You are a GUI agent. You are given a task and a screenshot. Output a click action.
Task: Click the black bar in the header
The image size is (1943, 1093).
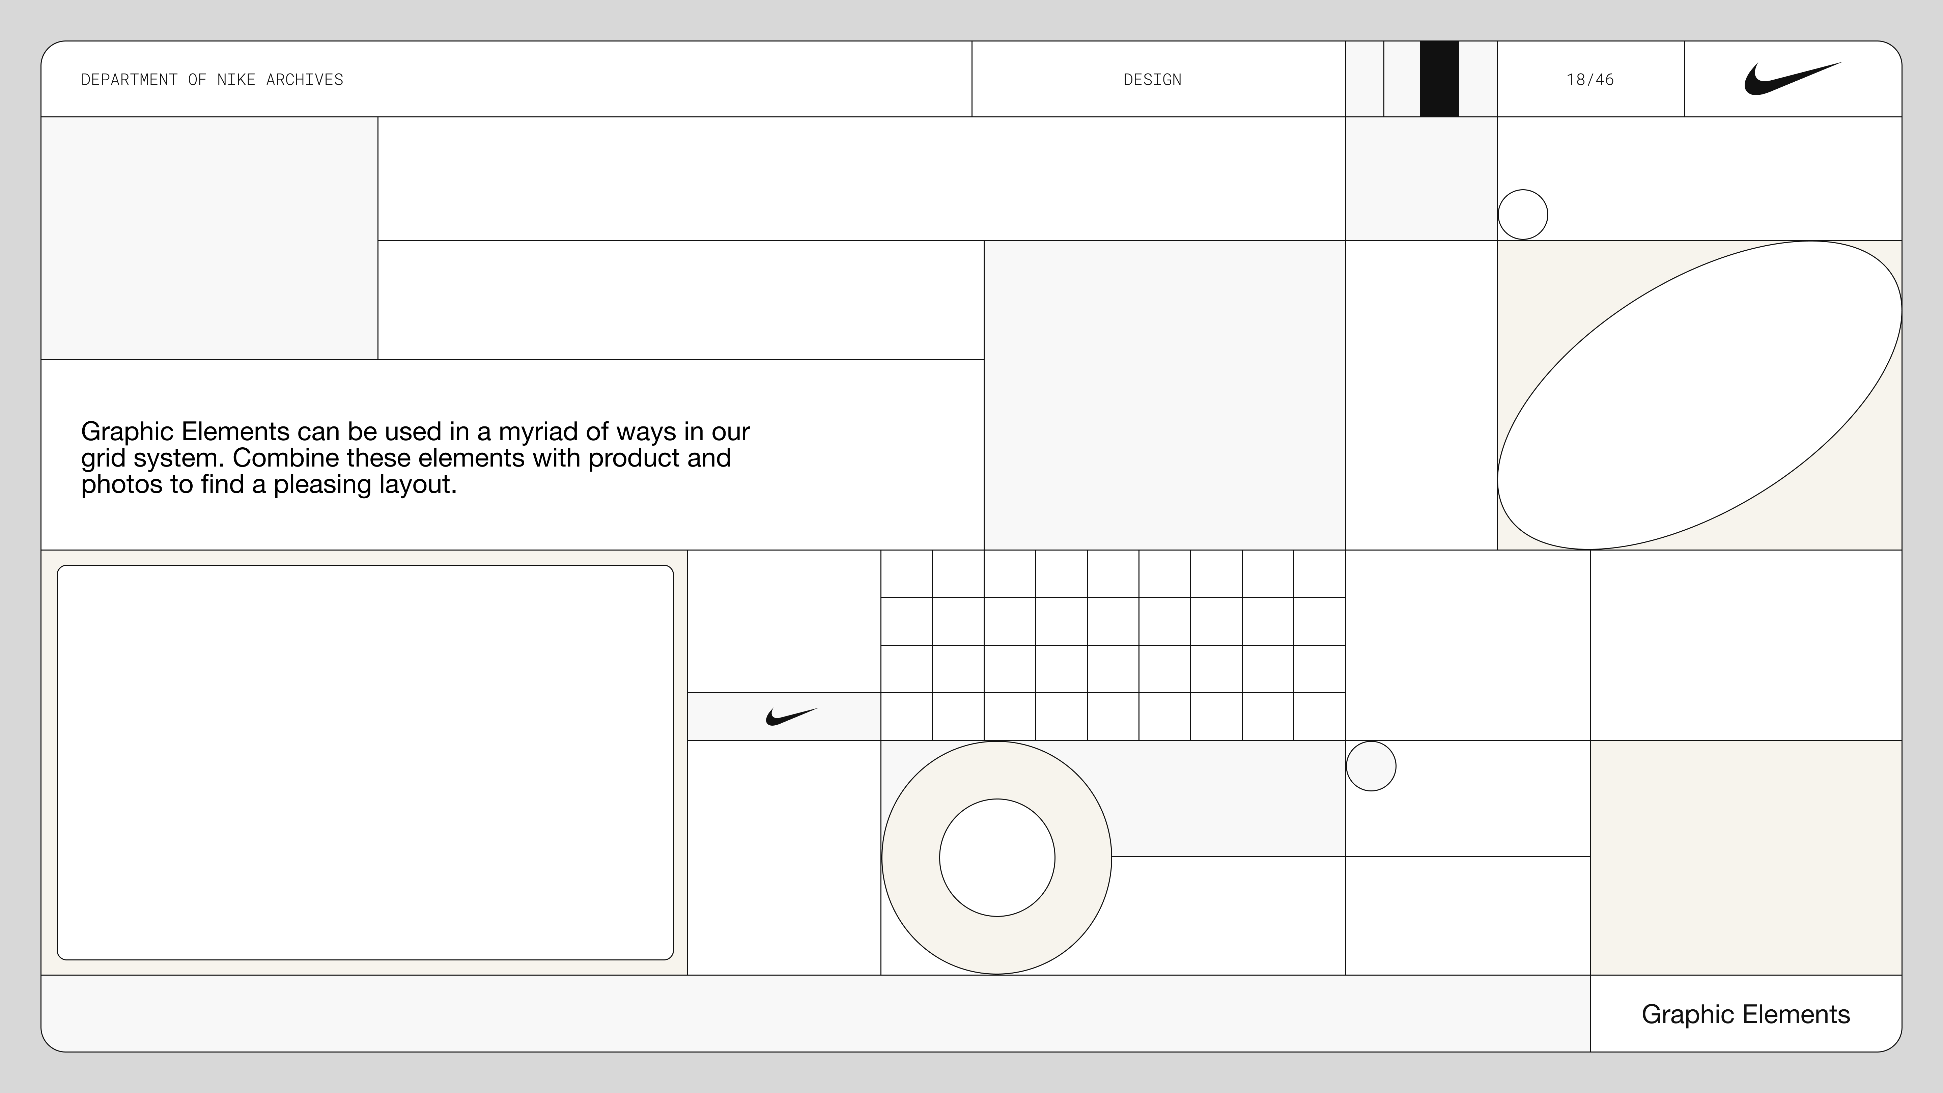tap(1438, 79)
